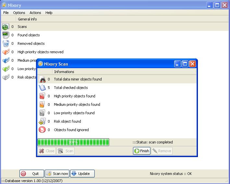
Task: Click the disabled Close button in scan dialog
Action: [47, 151]
